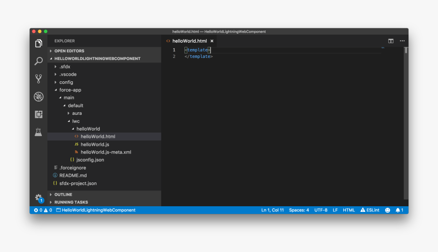Image resolution: width=438 pixels, height=252 pixels.
Task: Collapse the main folder
Action: [60, 98]
